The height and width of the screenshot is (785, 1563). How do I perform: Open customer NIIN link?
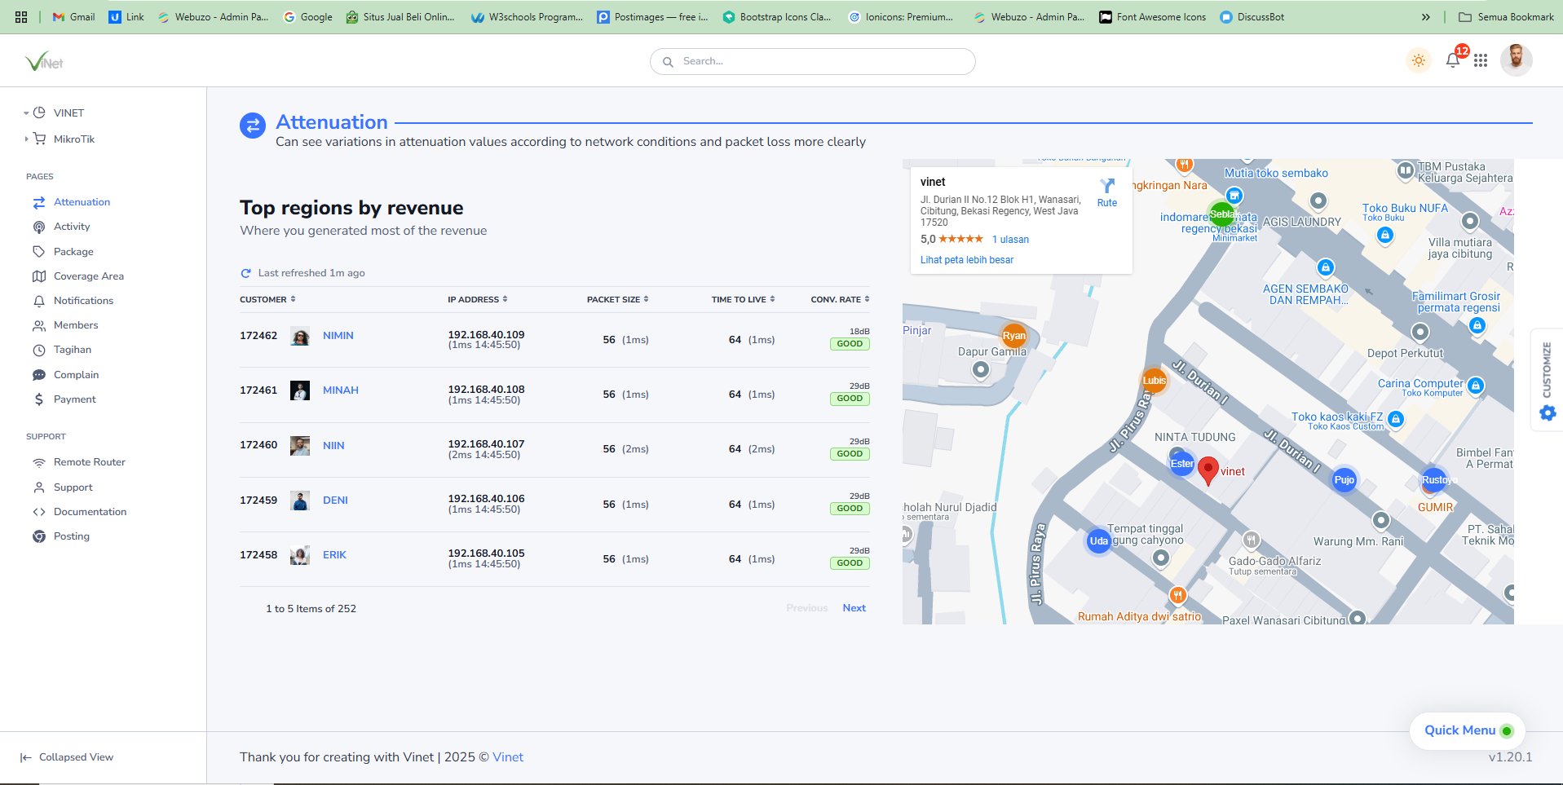[333, 446]
